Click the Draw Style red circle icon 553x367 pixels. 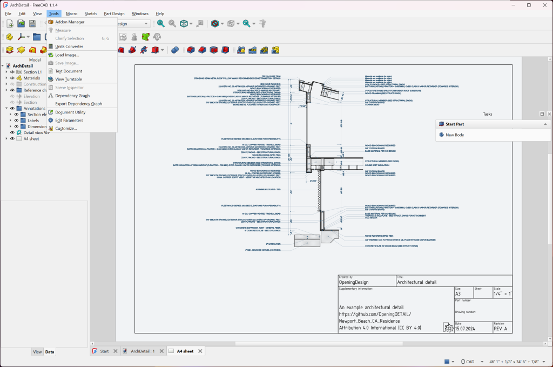pyautogui.click(x=215, y=24)
